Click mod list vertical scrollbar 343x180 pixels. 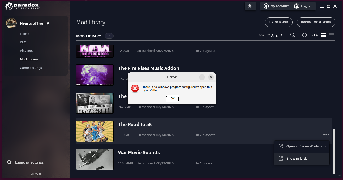pos(334,151)
